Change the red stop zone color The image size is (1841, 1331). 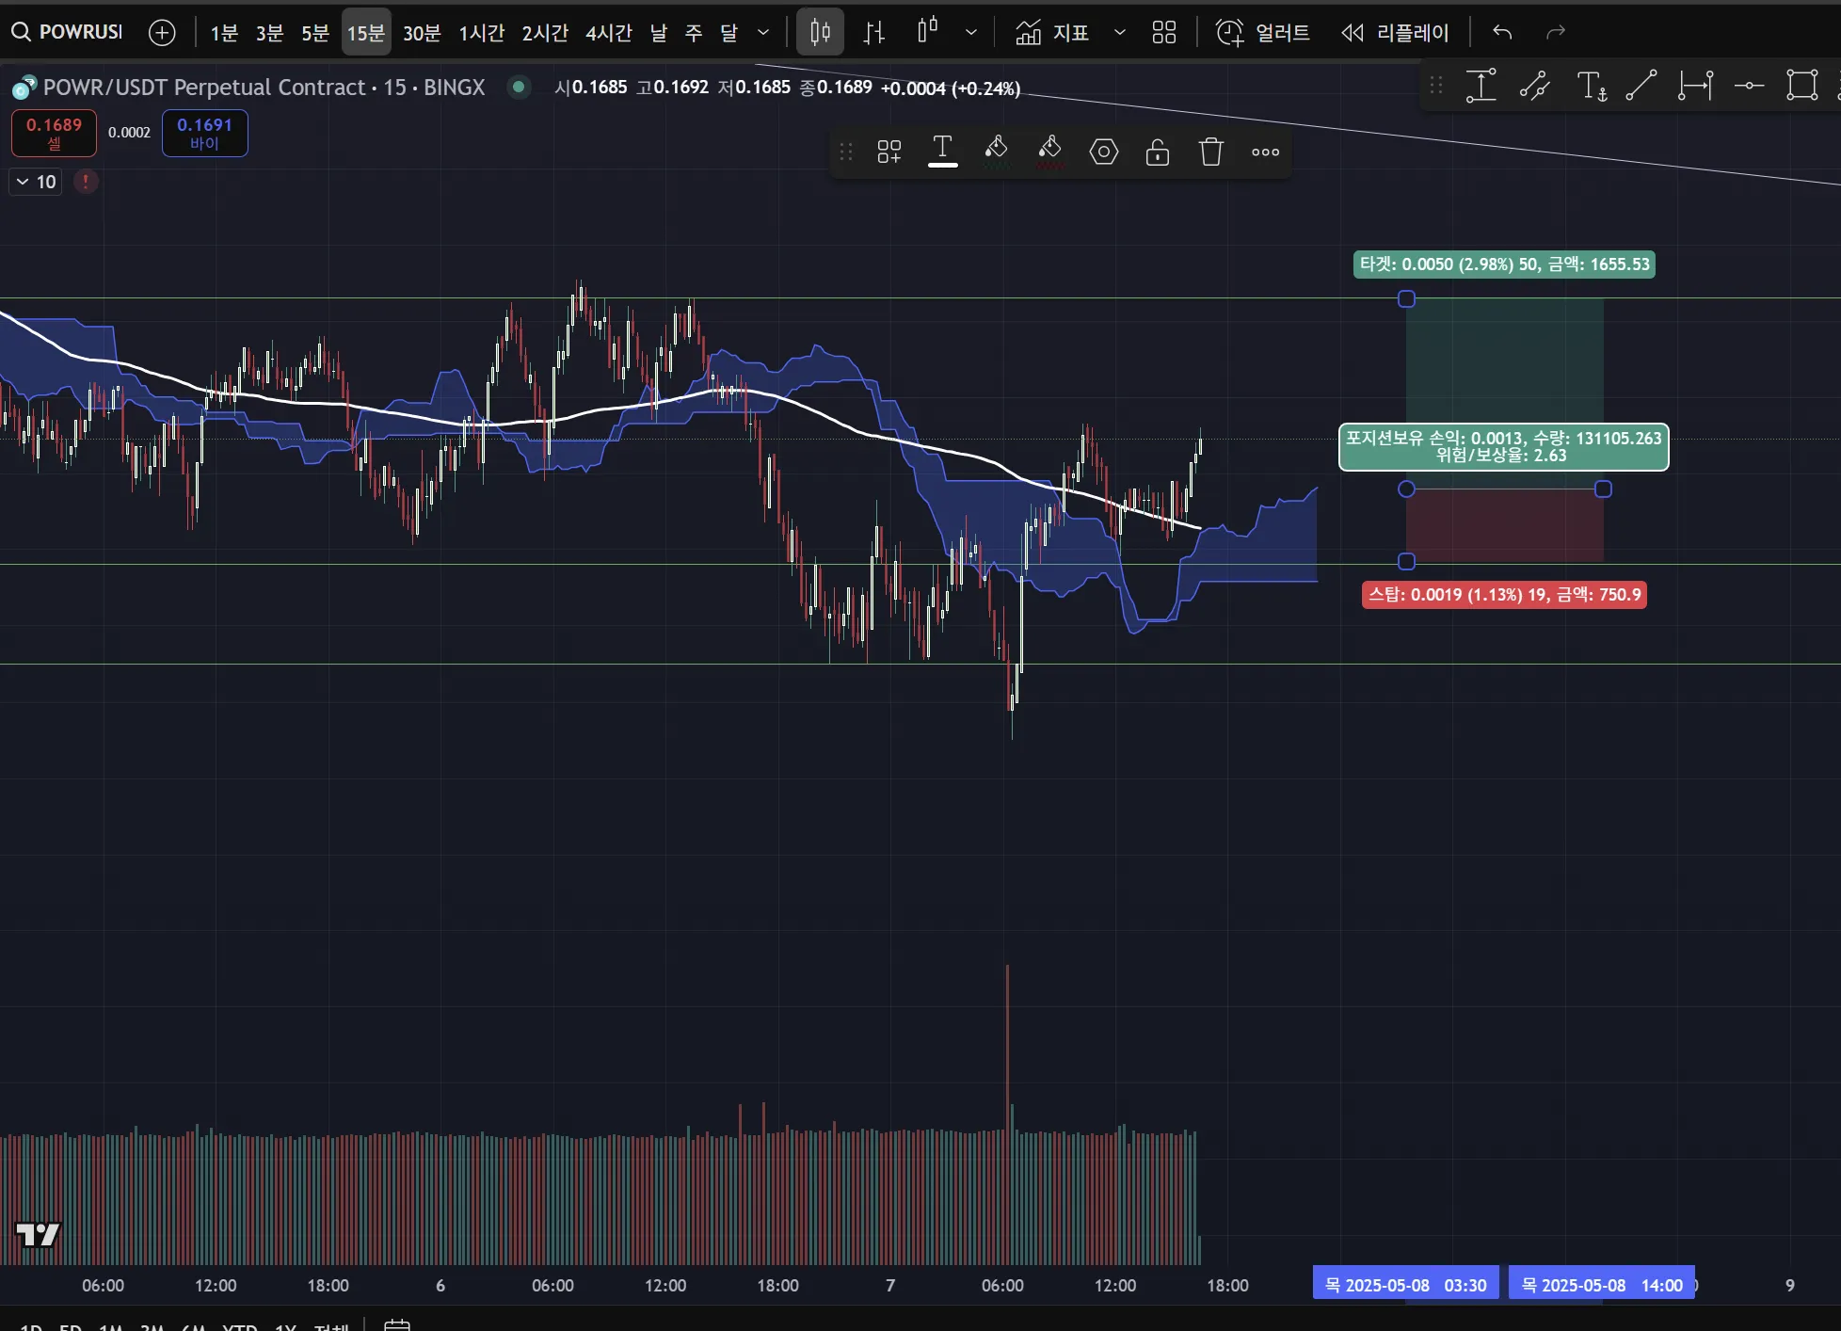point(1050,152)
